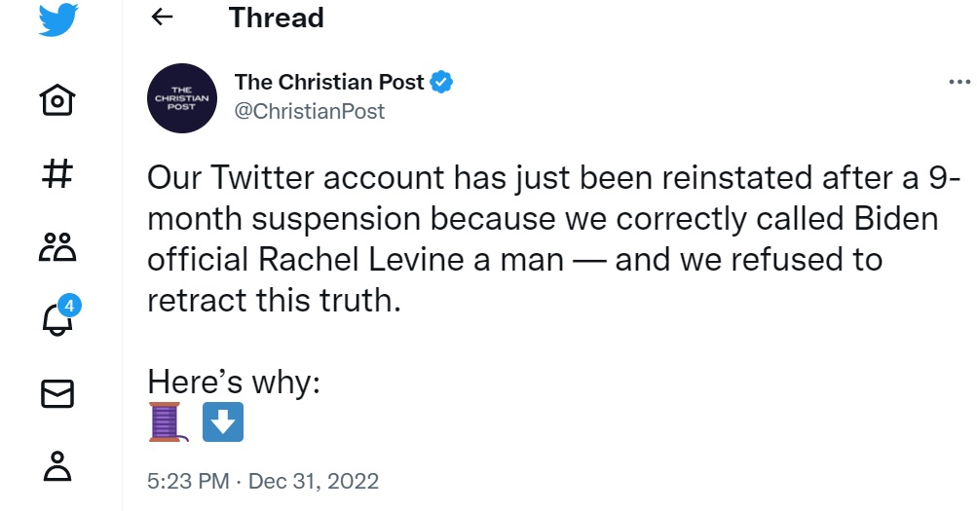The image size is (977, 511).
Task: Click The Christian Post avatar
Action: point(182,97)
